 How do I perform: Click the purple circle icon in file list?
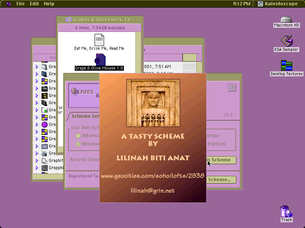[44, 124]
